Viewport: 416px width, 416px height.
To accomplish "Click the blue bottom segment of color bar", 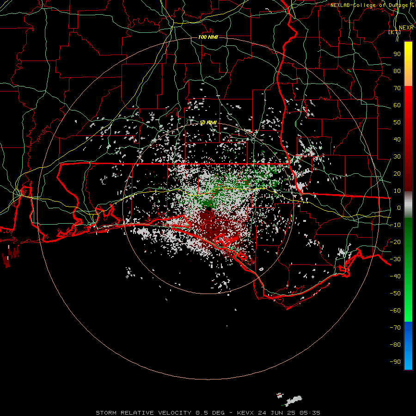I will pos(408,345).
